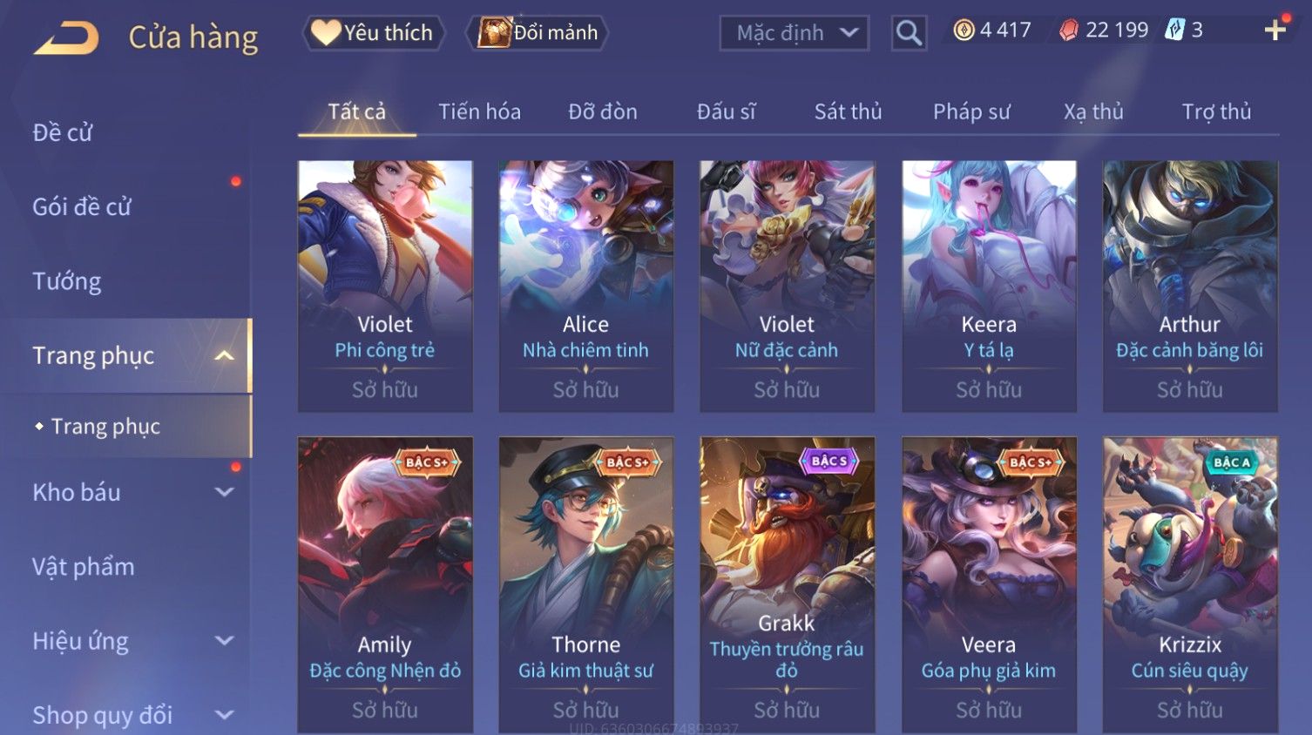
Task: Collapse the Trang phục sidebar section
Action: click(x=224, y=355)
